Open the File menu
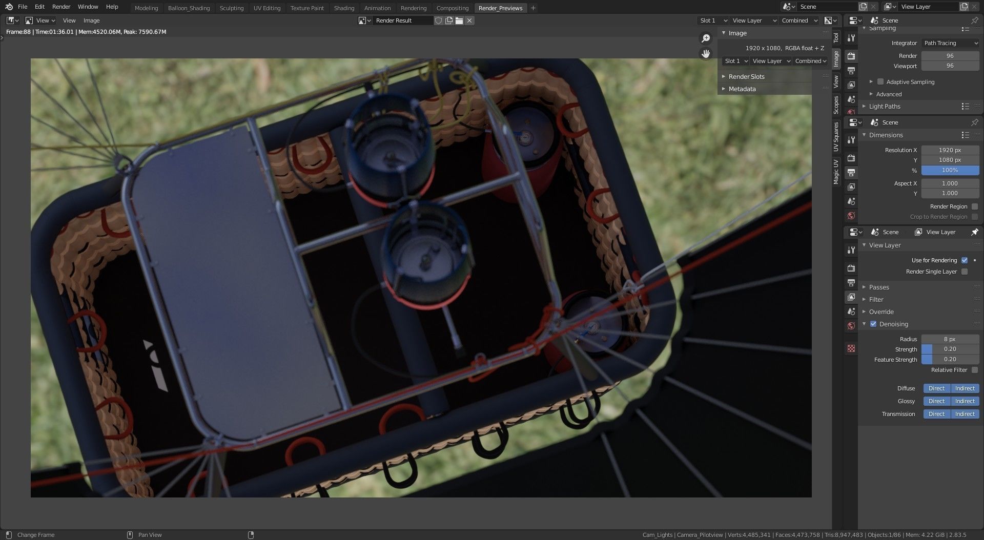 pyautogui.click(x=23, y=7)
